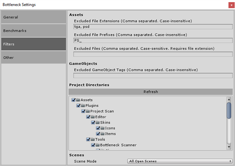Screen dimensions: 235x166
Task: Toggle the Plugins directory checkbox
Action: pos(78,106)
